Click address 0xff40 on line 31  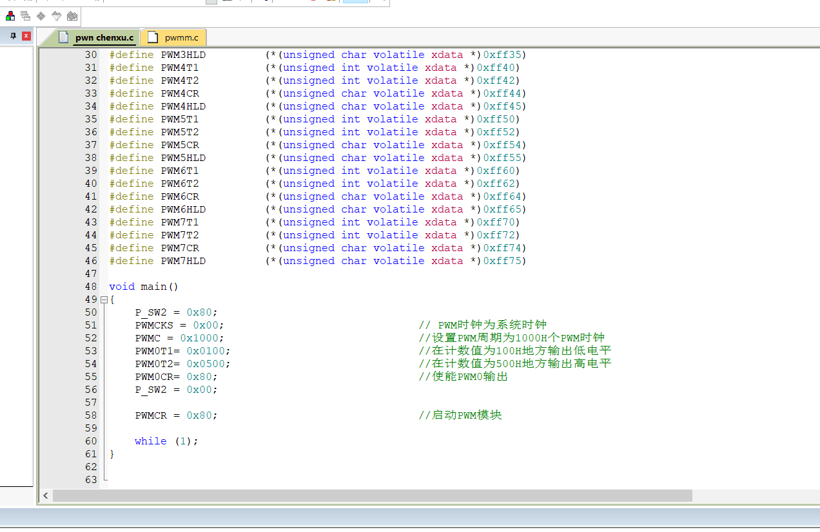(495, 68)
